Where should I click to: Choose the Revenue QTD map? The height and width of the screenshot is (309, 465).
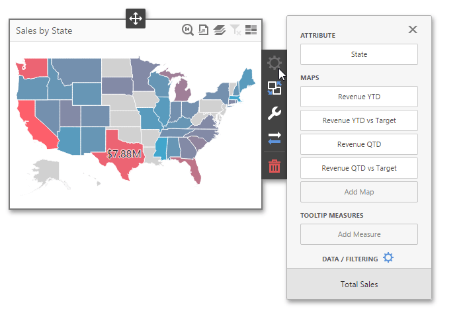click(x=359, y=144)
